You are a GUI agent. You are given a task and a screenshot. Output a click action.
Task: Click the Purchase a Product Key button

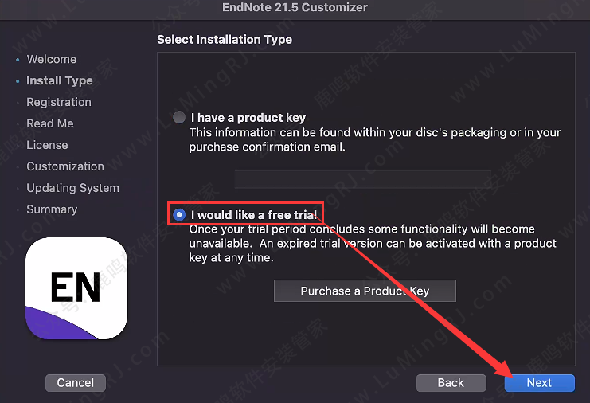click(x=365, y=291)
